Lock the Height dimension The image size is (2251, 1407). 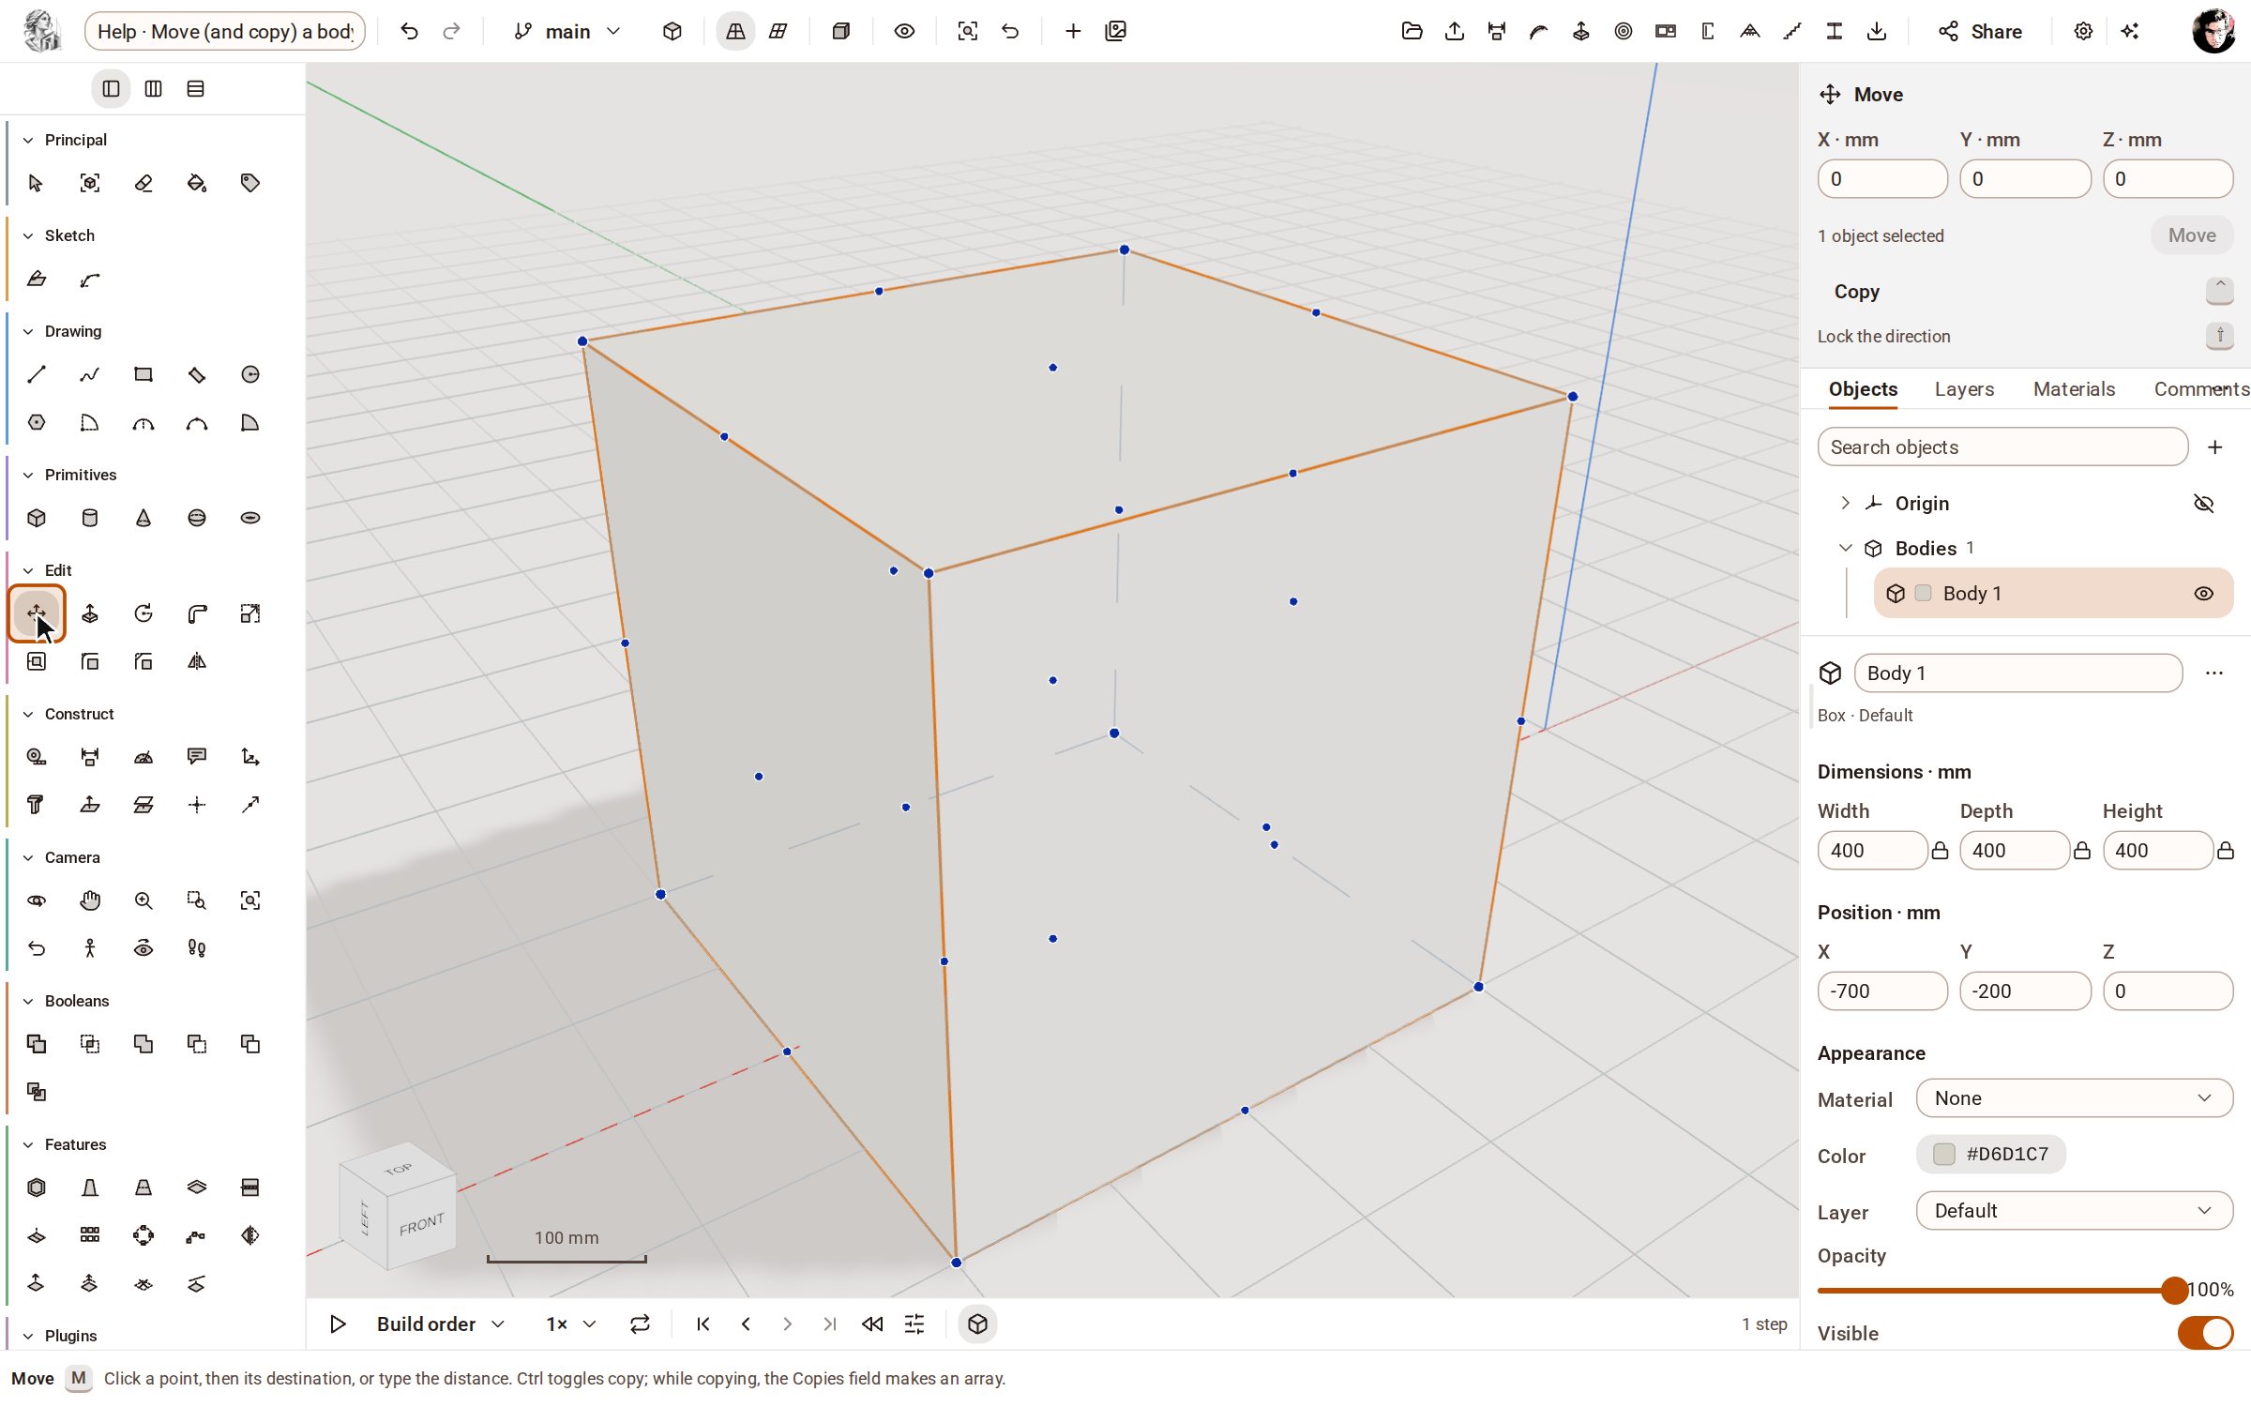pos(2225,851)
